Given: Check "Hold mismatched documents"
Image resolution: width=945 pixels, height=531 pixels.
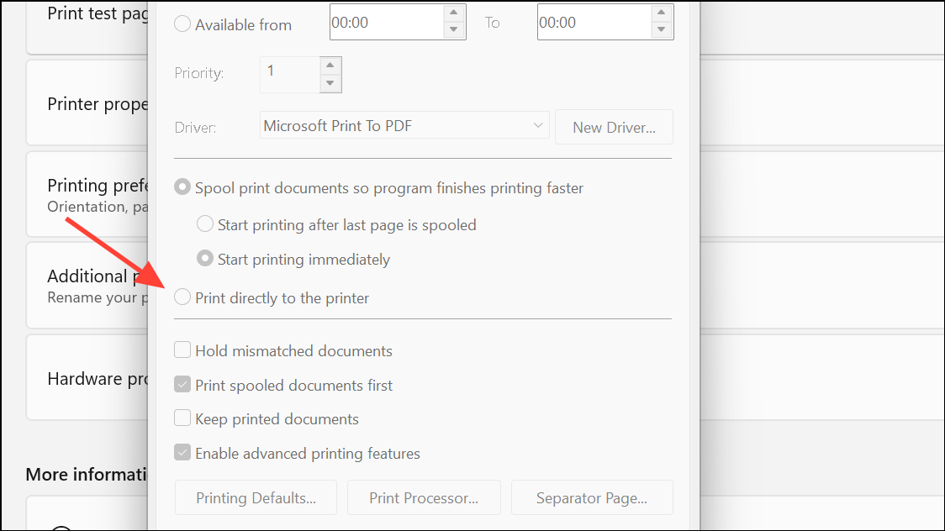Looking at the screenshot, I should coord(182,350).
